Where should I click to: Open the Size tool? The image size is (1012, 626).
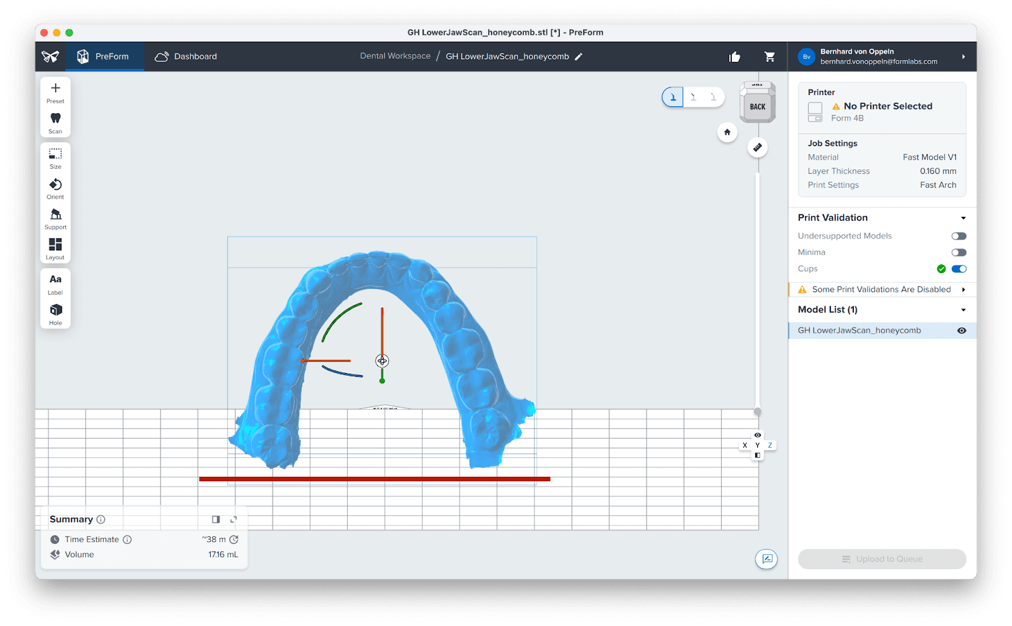56,157
